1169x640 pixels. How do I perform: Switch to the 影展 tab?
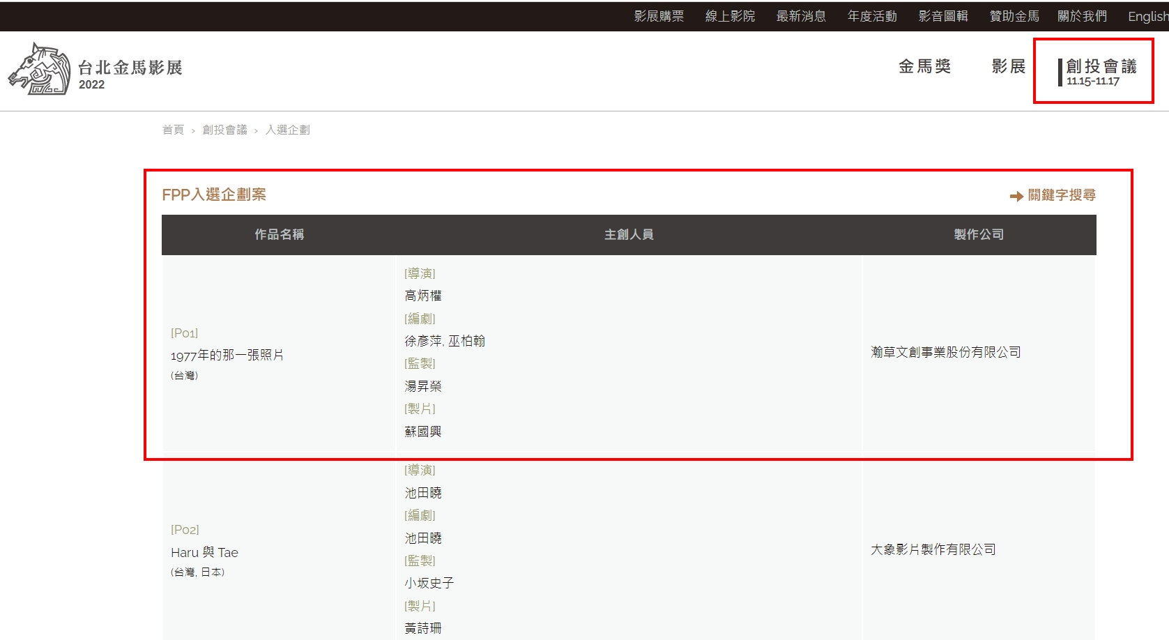click(1008, 66)
